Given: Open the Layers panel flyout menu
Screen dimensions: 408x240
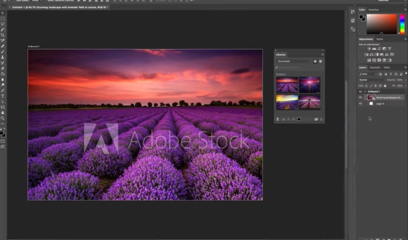Looking at the screenshot, I should click(406, 67).
